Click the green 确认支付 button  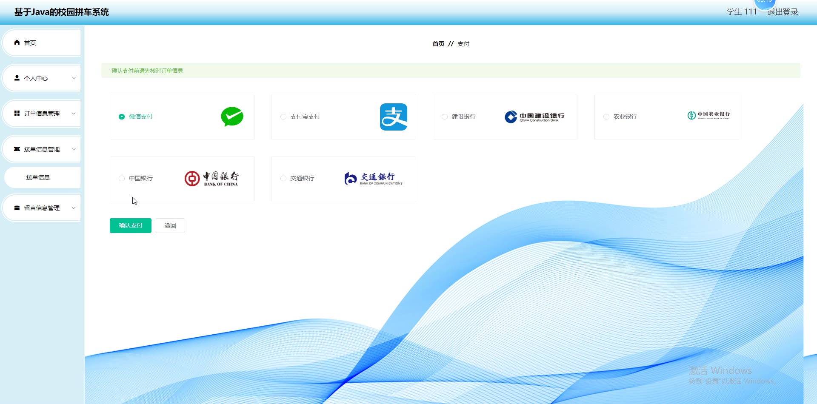(x=131, y=225)
